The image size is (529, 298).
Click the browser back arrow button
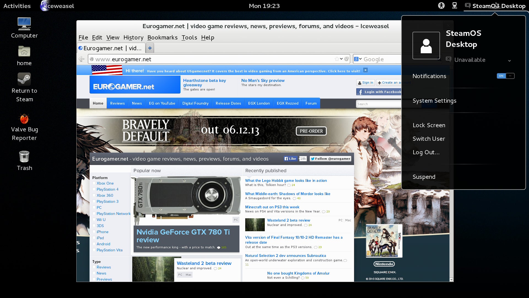82,59
